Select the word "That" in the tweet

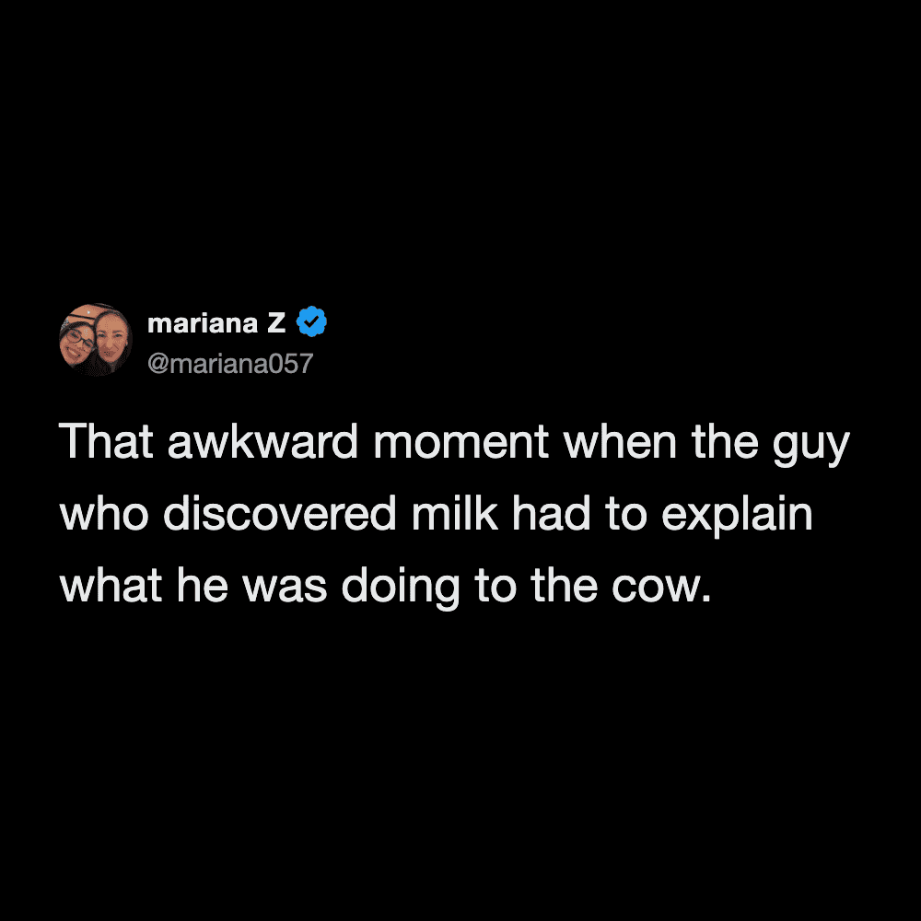point(106,441)
